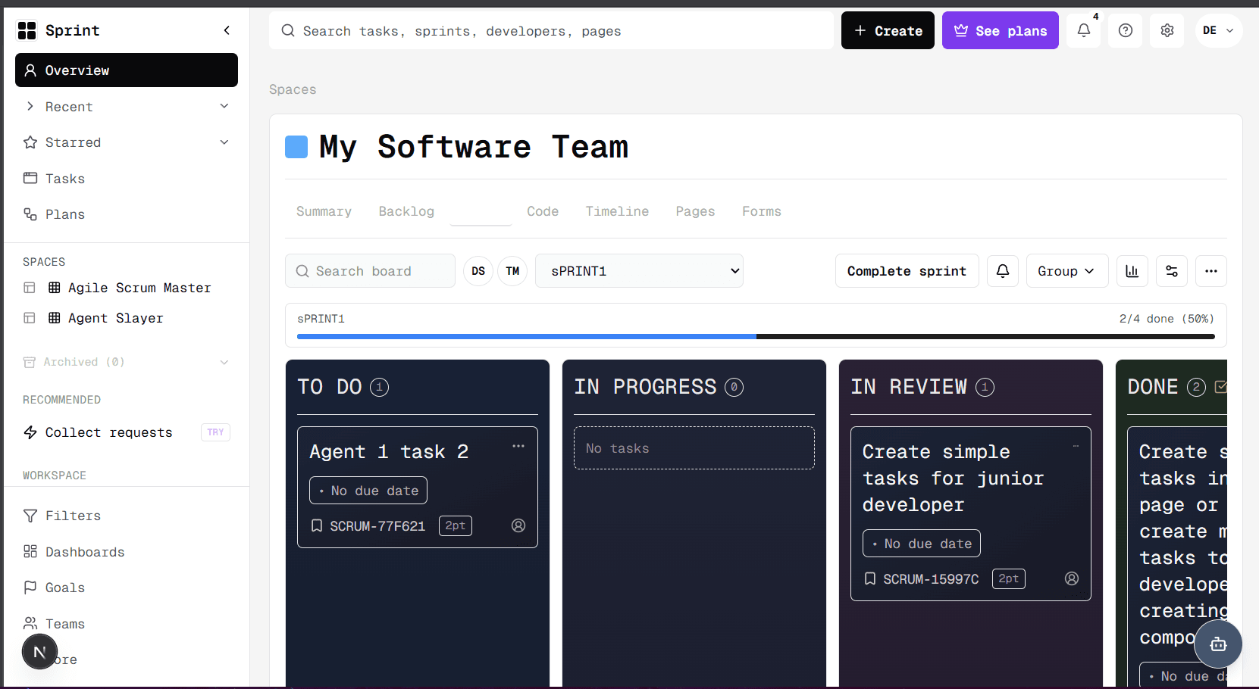Go to Tasks in the sidebar
Viewport: 1259px width, 689px height.
pyautogui.click(x=127, y=179)
